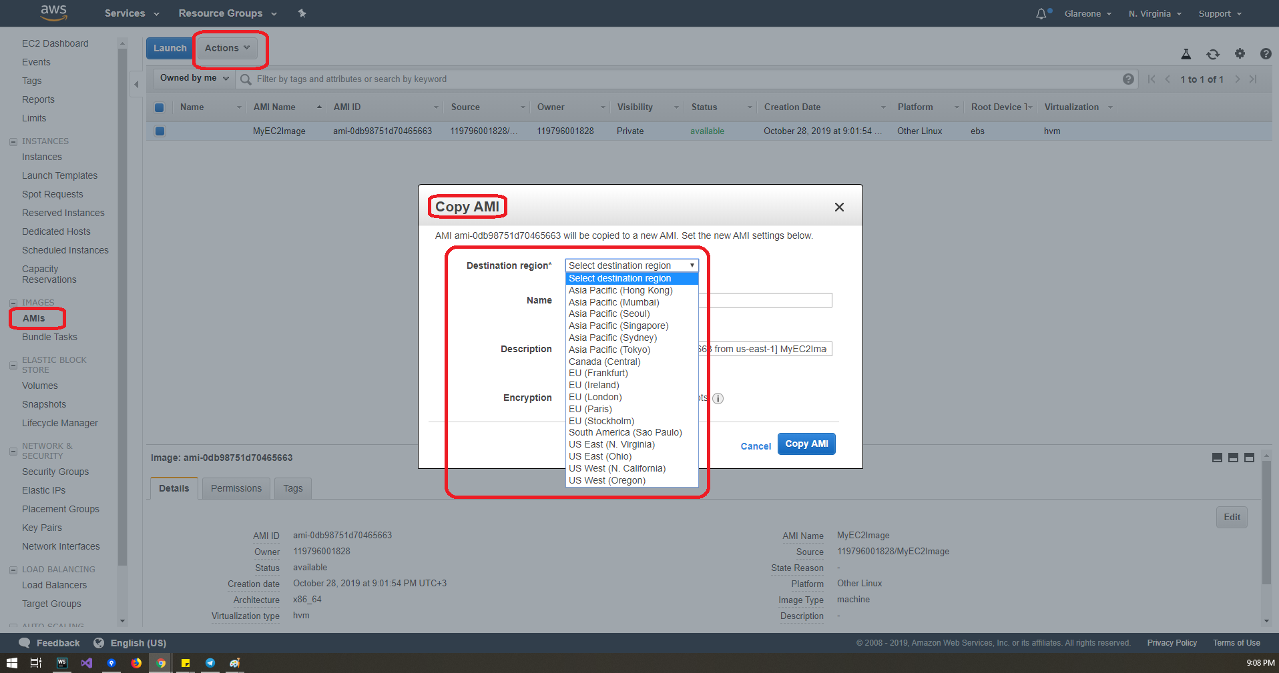Click the pin shortcut icon in top bar
The image size is (1279, 673).
click(x=302, y=13)
